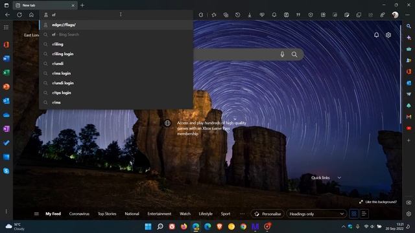The height and width of the screenshot is (233, 415).
Task: Open YouTube in the Edge sidebar
Action: [409, 128]
